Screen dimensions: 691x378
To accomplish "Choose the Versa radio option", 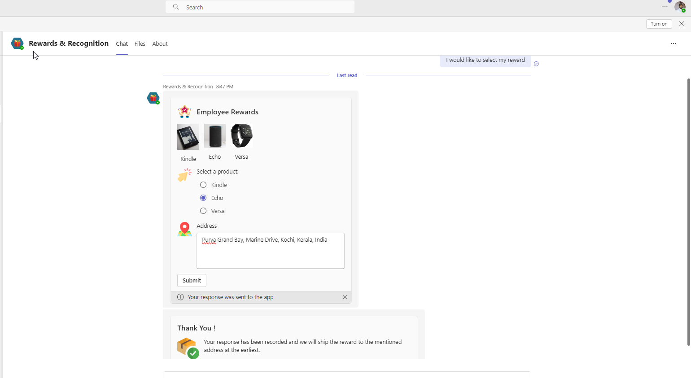I will point(203,211).
